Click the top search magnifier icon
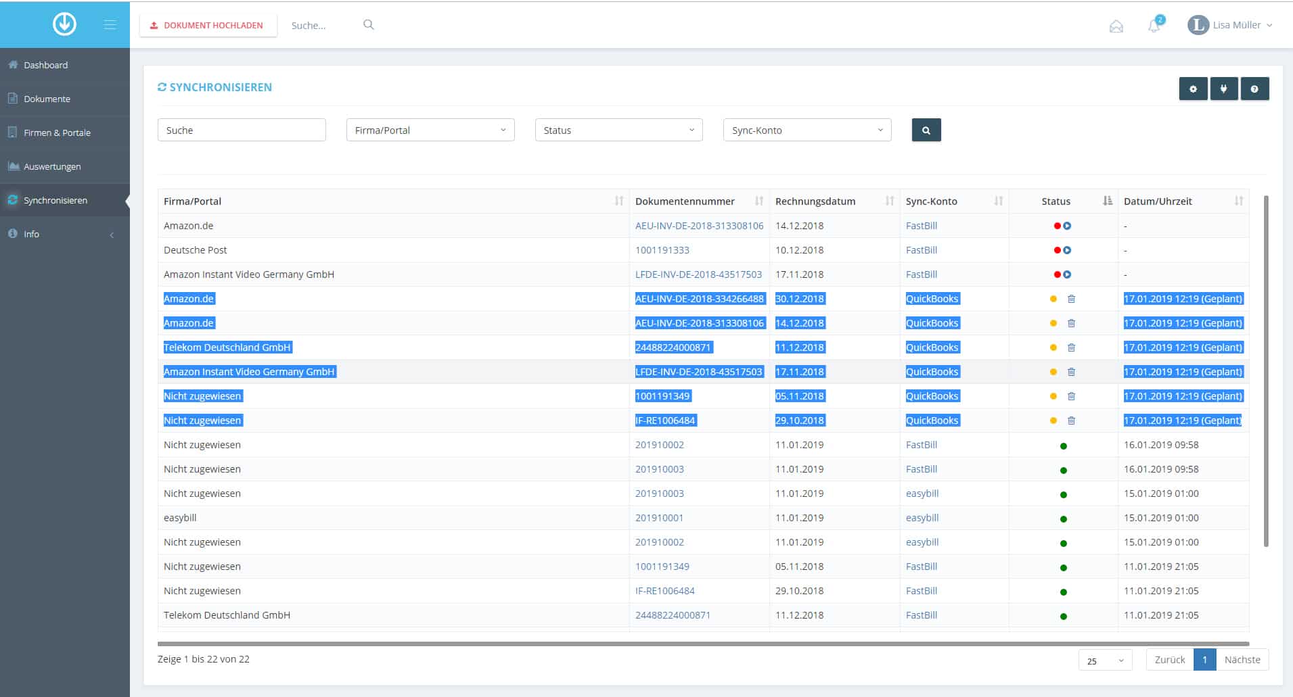The height and width of the screenshot is (697, 1293). tap(369, 24)
